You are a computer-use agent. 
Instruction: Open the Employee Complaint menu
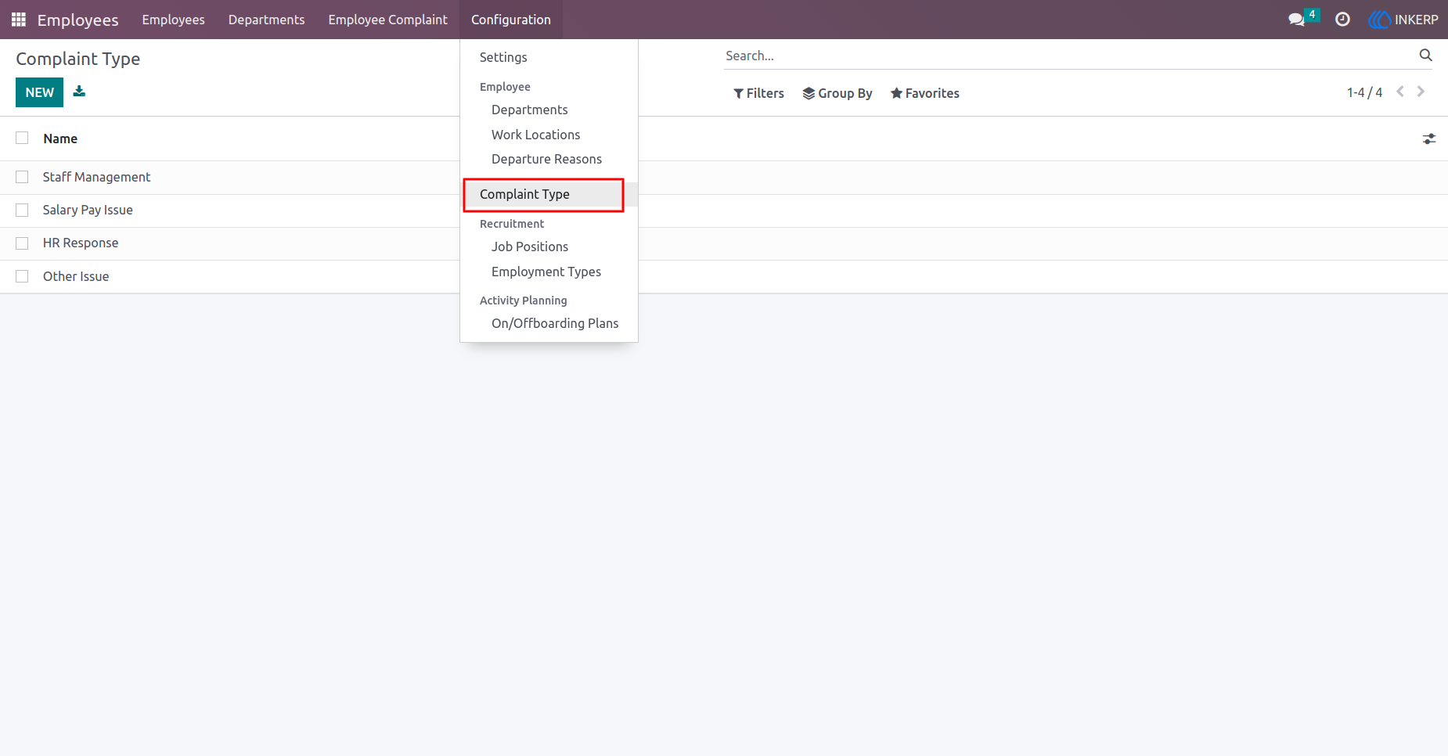(387, 20)
